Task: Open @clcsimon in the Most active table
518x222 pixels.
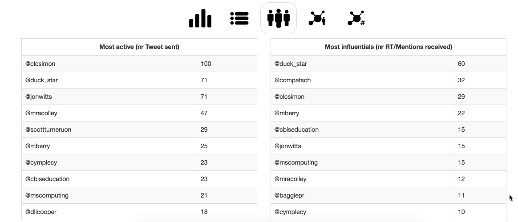Action: point(40,64)
